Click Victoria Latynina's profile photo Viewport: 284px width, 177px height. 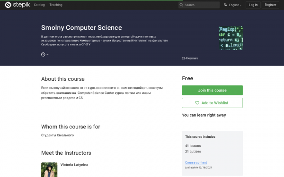pos(49,169)
